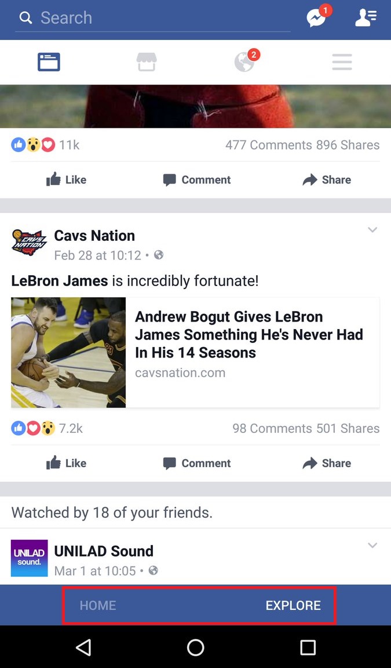Expand Cavs Nation post options chevron
391x668 pixels.
click(372, 230)
